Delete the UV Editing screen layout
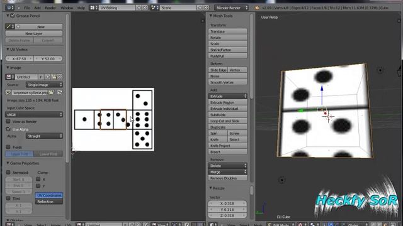The image size is (403, 226). (145, 8)
